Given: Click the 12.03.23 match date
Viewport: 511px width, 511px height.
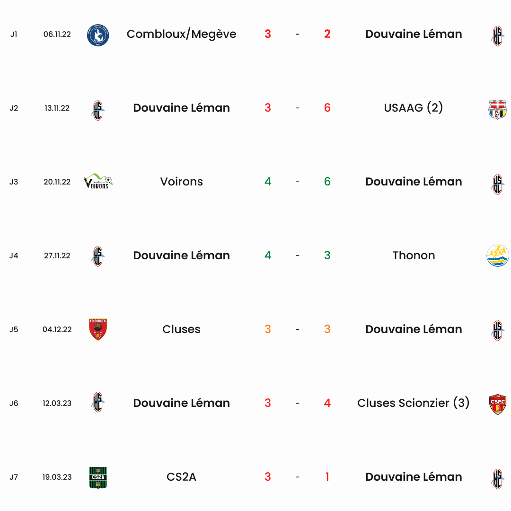Looking at the screenshot, I should 57,404.
